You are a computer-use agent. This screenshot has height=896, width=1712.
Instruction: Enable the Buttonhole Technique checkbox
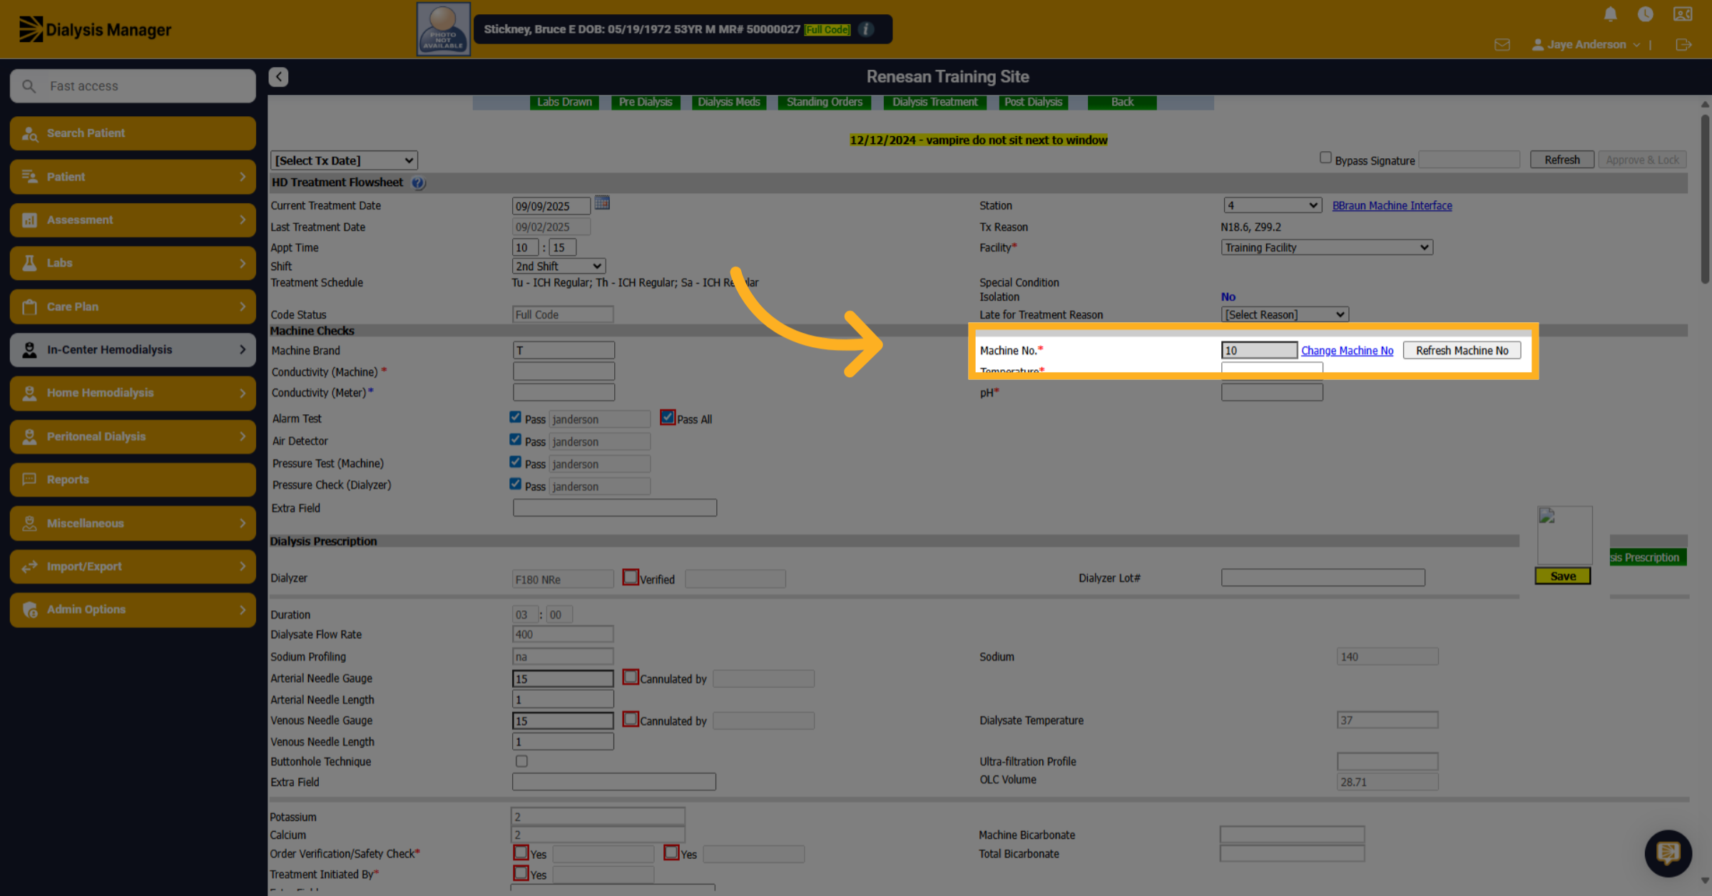[x=521, y=761]
